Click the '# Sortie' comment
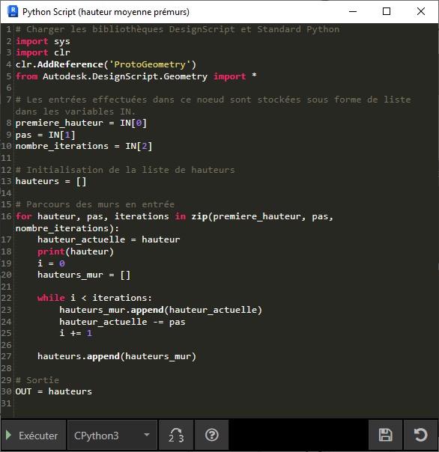Viewport: 439px width, 452px height. click(x=37, y=380)
